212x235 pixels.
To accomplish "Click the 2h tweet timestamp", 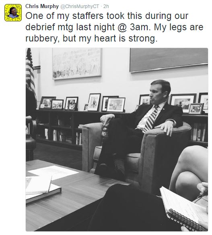I will (106, 6).
